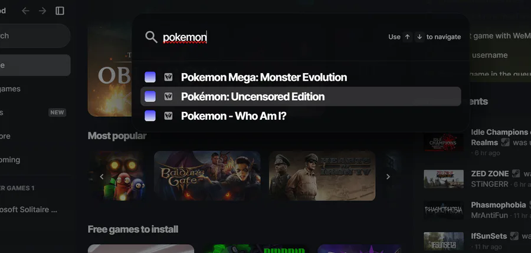Click Steam icon next to IfSunSets
531x253 pixels.
coord(514,236)
